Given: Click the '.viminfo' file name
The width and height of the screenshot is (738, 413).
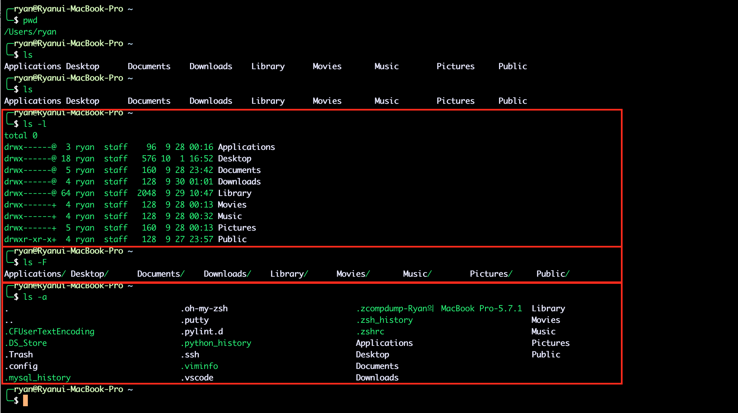Looking at the screenshot, I should (199, 366).
